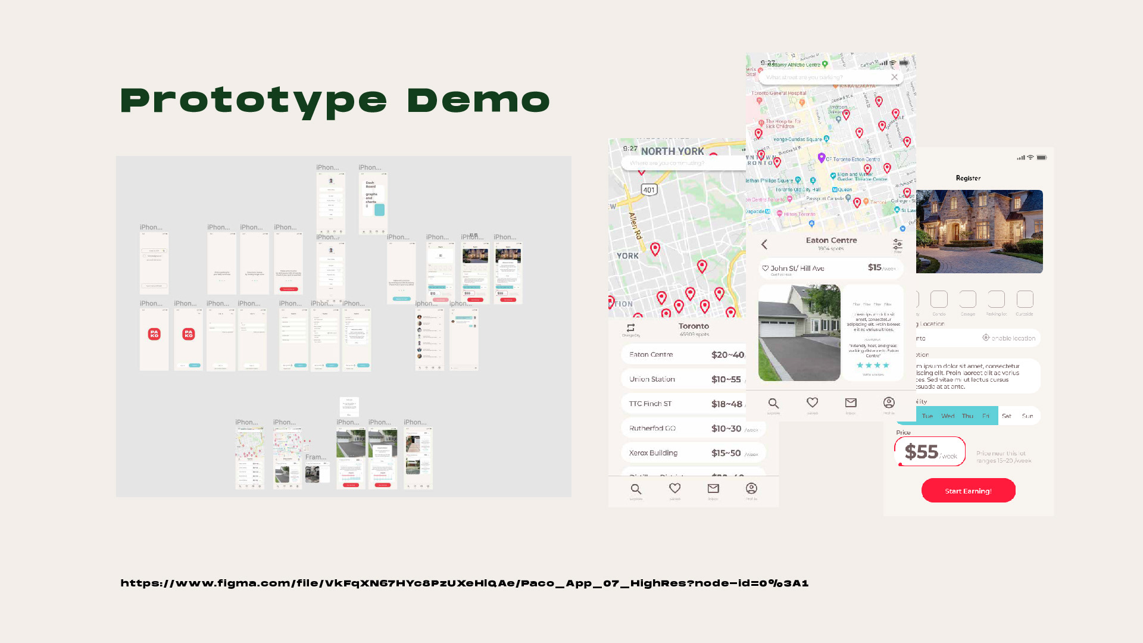This screenshot has width=1143, height=643.
Task: Toggle Wed availability
Action: coord(948,416)
